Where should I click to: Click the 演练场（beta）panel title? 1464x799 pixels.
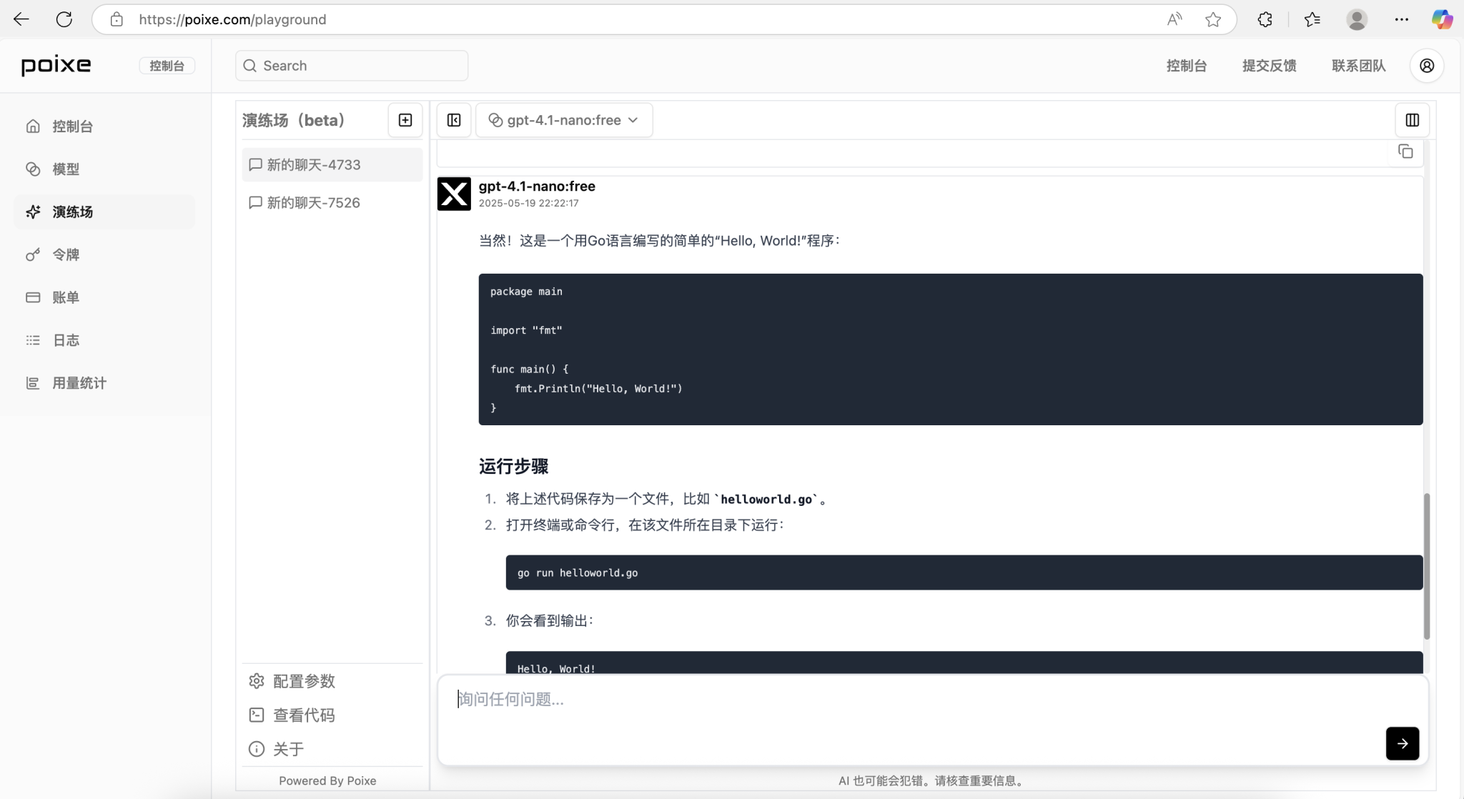293,120
